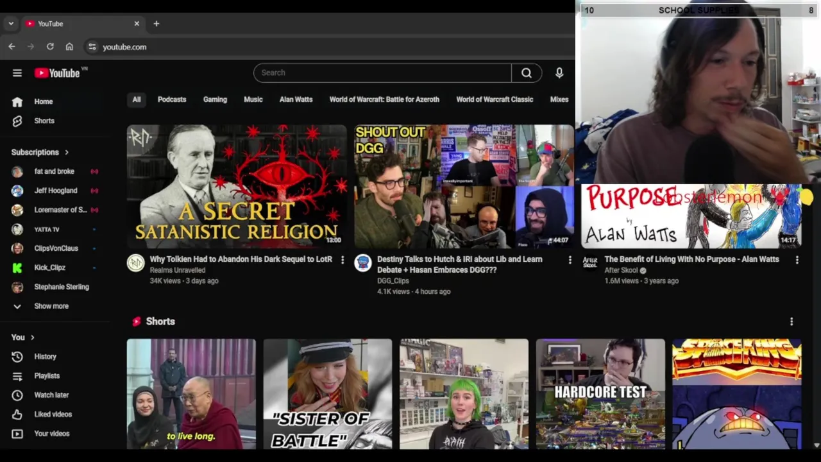Click the YouTube logo
The width and height of the screenshot is (821, 462).
tap(58, 73)
